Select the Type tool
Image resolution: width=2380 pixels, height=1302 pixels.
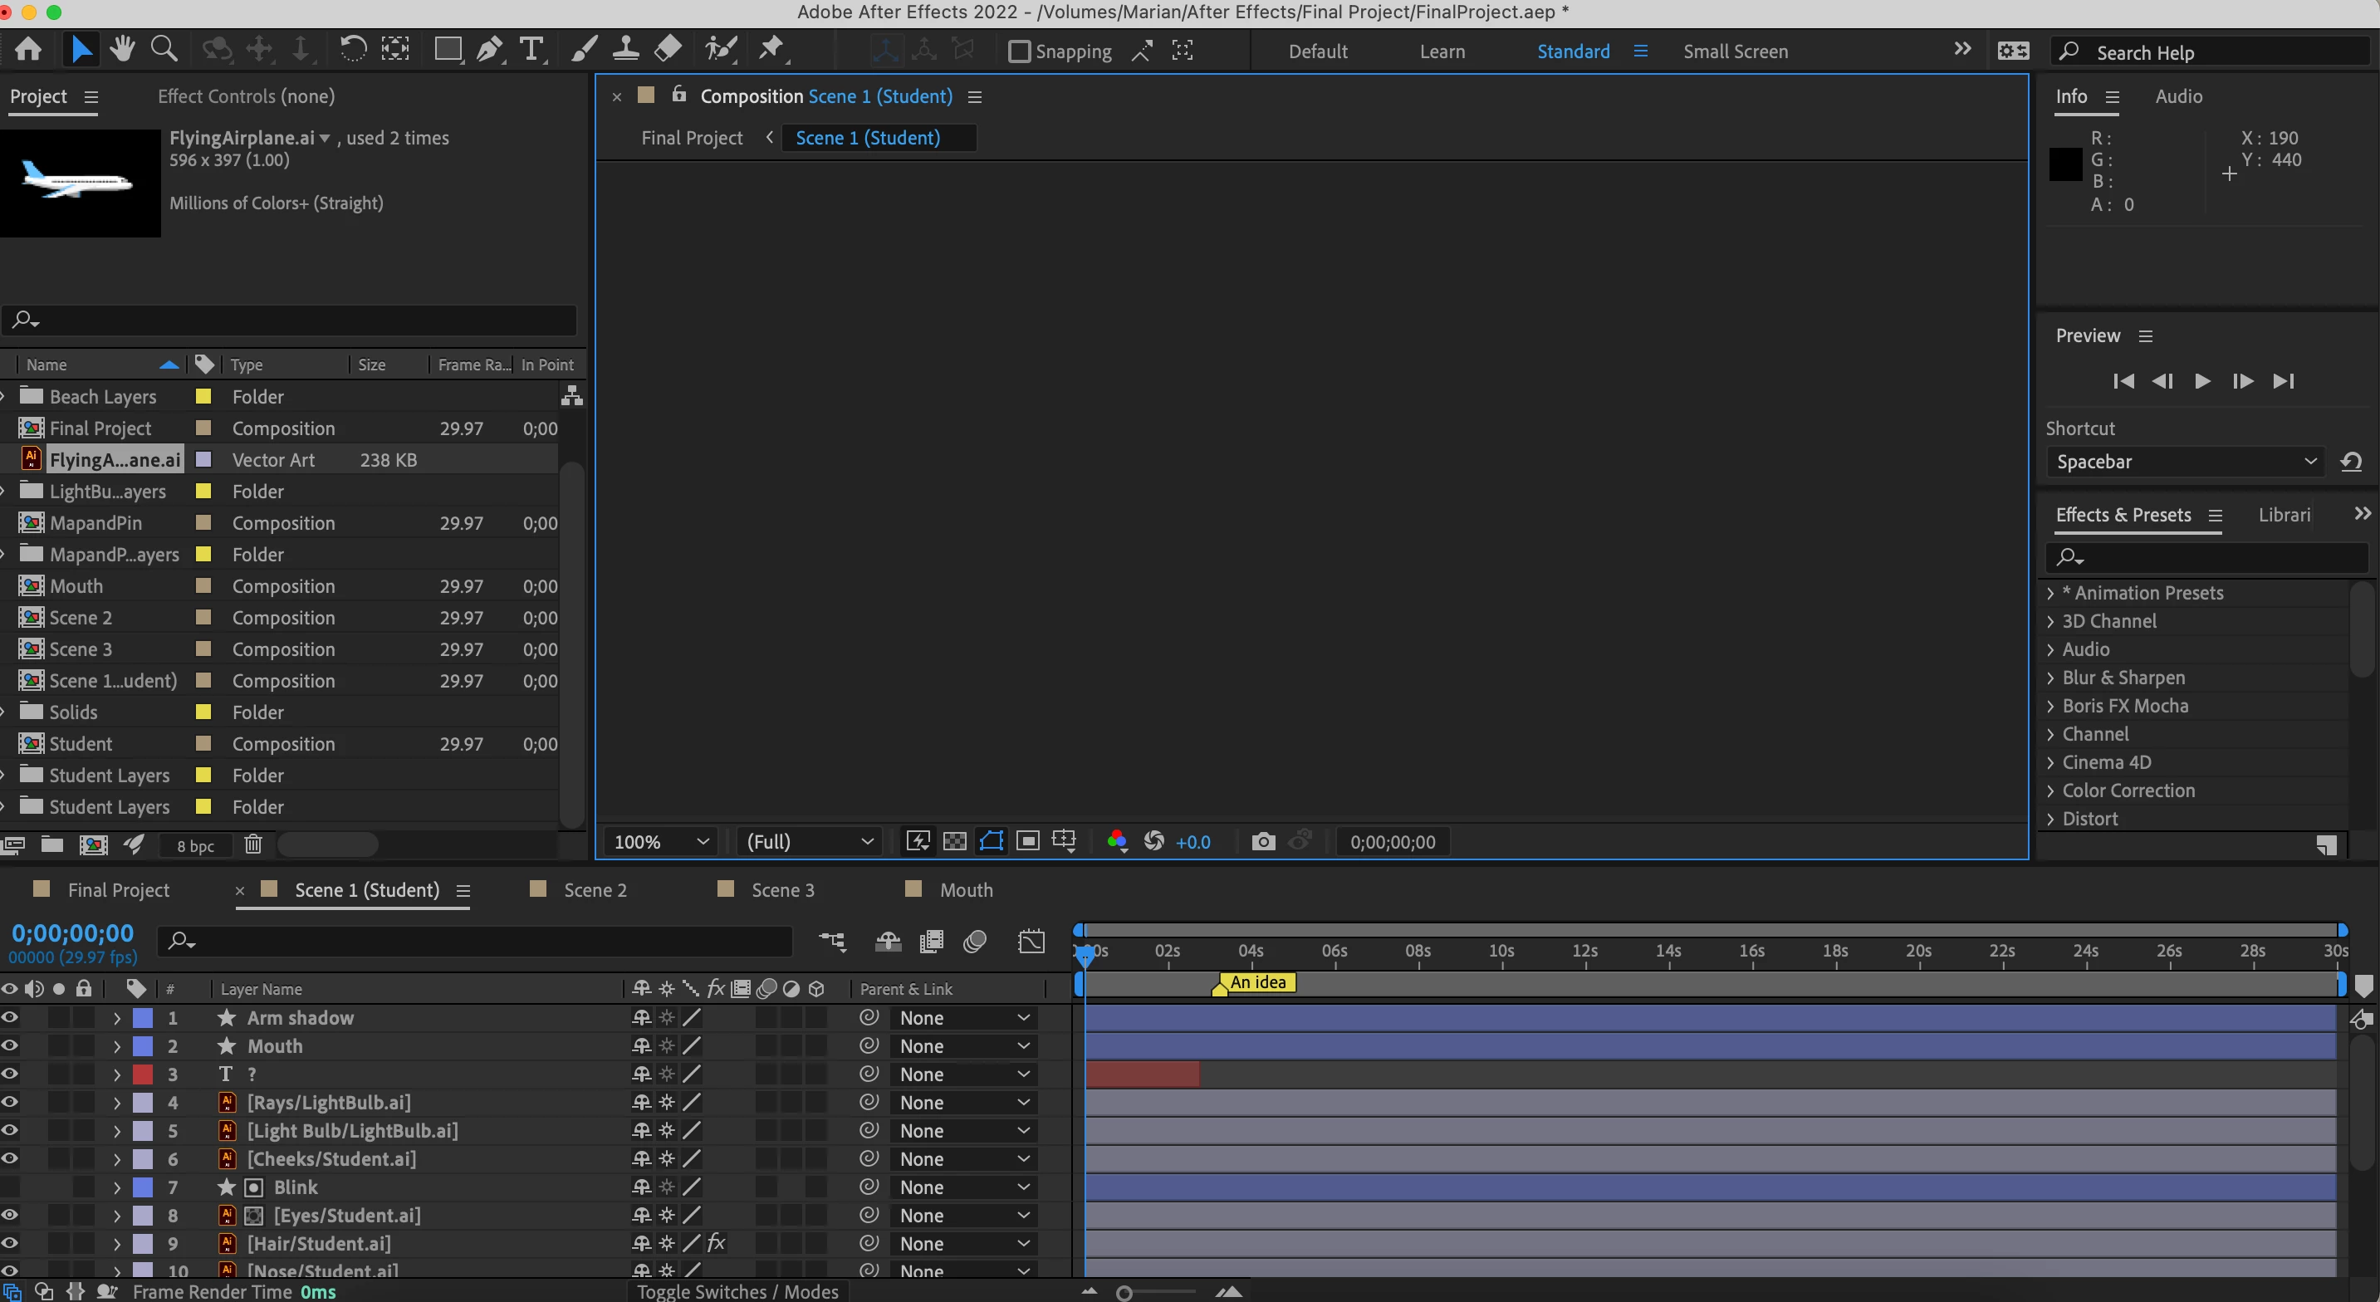point(531,49)
